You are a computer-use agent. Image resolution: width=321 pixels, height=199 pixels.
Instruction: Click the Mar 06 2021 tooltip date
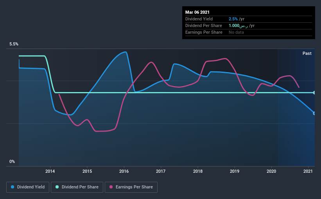pos(197,12)
